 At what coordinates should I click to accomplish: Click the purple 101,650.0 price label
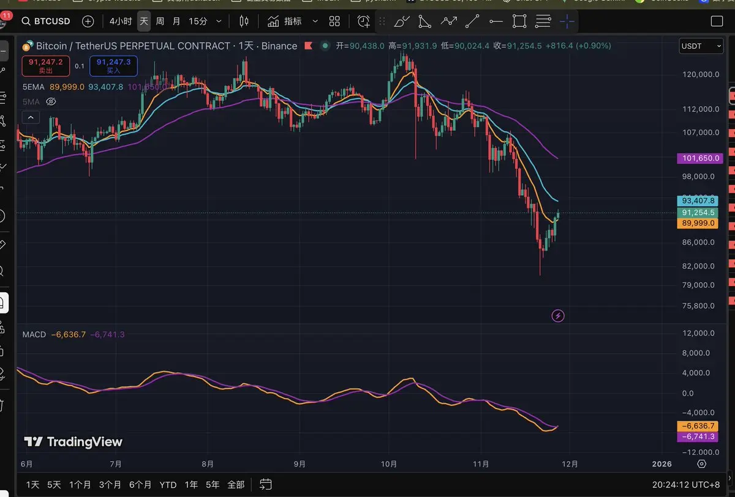700,158
